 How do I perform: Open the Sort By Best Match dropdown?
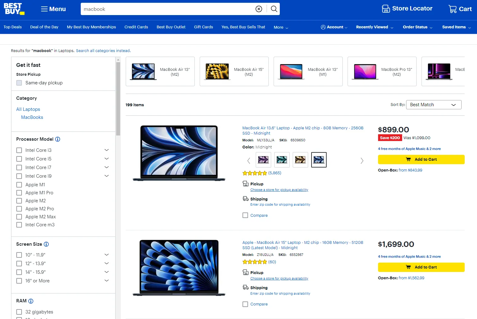[x=434, y=105]
